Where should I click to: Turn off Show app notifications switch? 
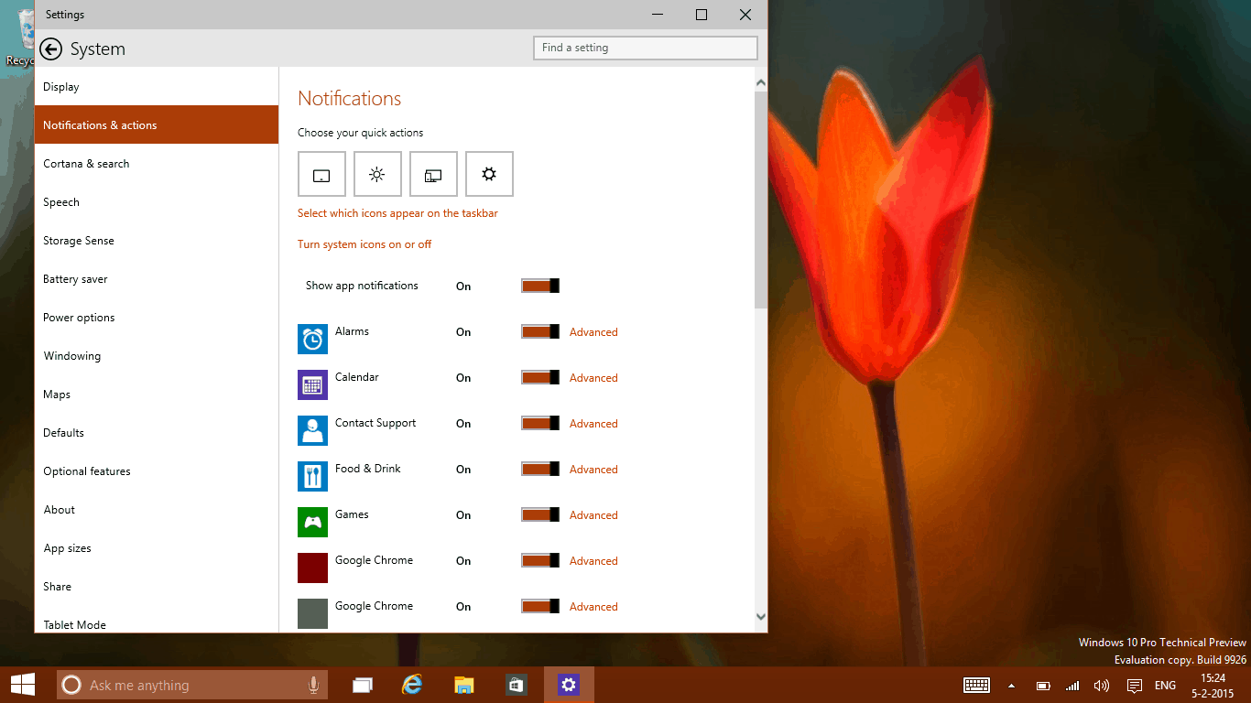point(540,286)
